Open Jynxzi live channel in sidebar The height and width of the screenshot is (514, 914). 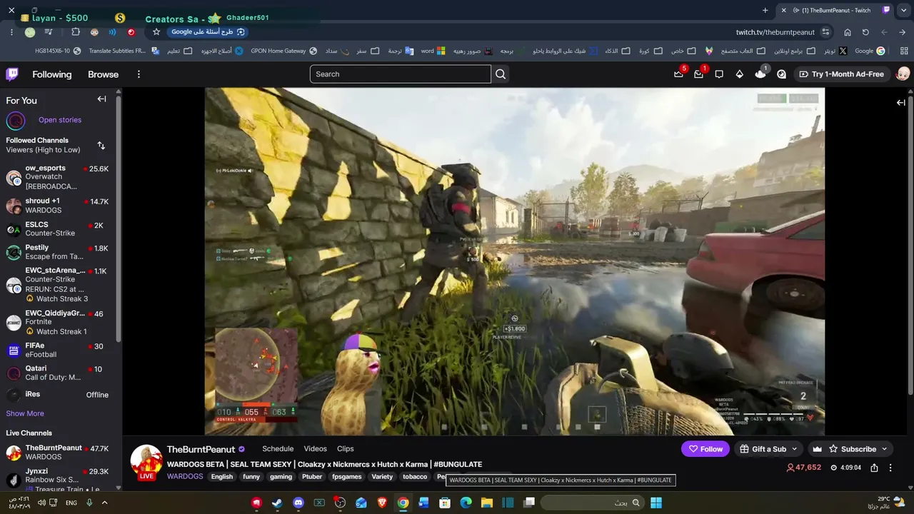[x=58, y=480]
